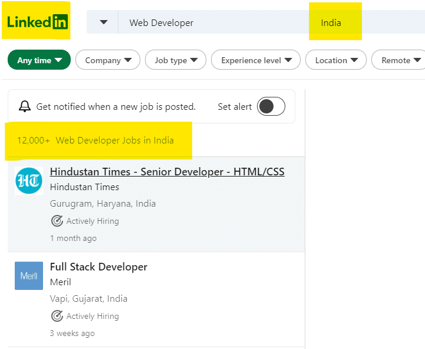Open the LinkedIn home logo

[37, 21]
